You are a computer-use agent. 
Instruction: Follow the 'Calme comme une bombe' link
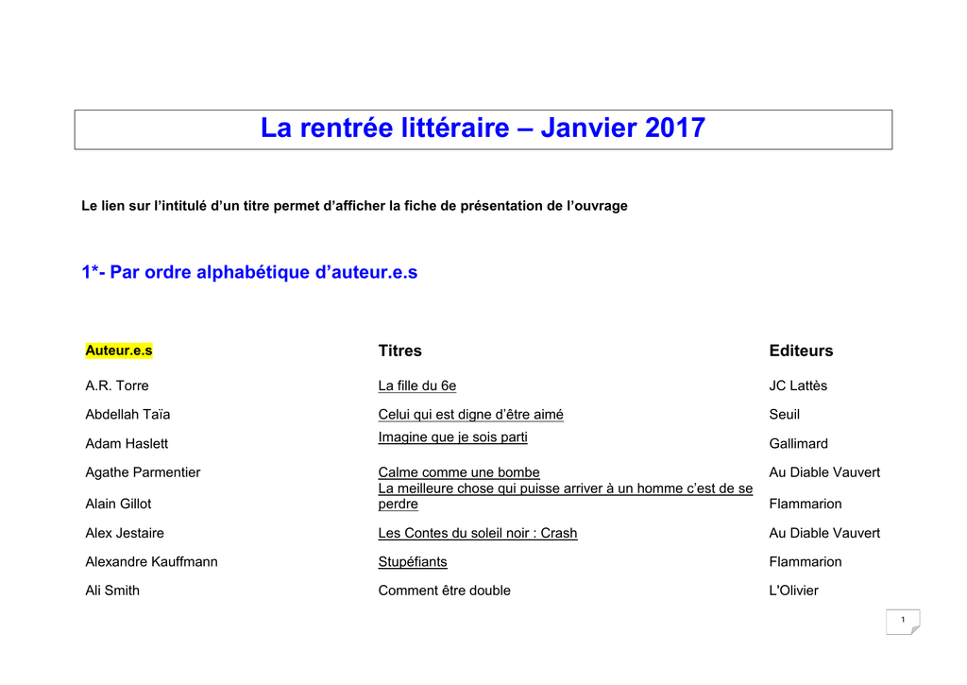[459, 472]
